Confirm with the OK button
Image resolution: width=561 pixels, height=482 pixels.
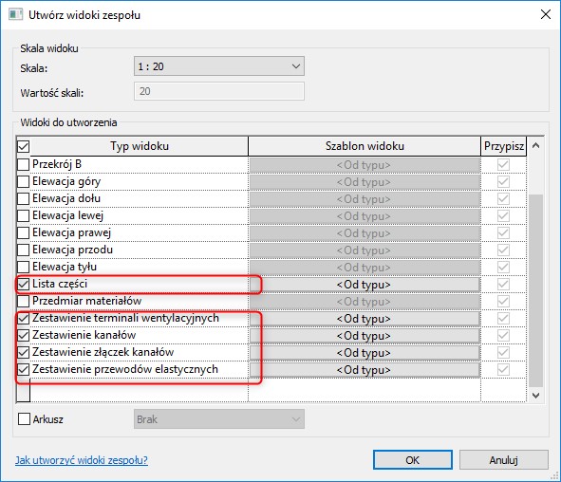click(413, 460)
